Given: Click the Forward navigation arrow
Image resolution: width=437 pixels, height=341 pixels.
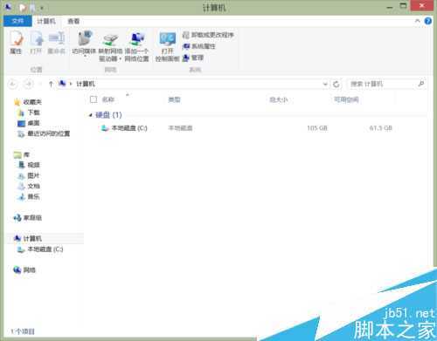Looking at the screenshot, I should pyautogui.click(x=29, y=84).
